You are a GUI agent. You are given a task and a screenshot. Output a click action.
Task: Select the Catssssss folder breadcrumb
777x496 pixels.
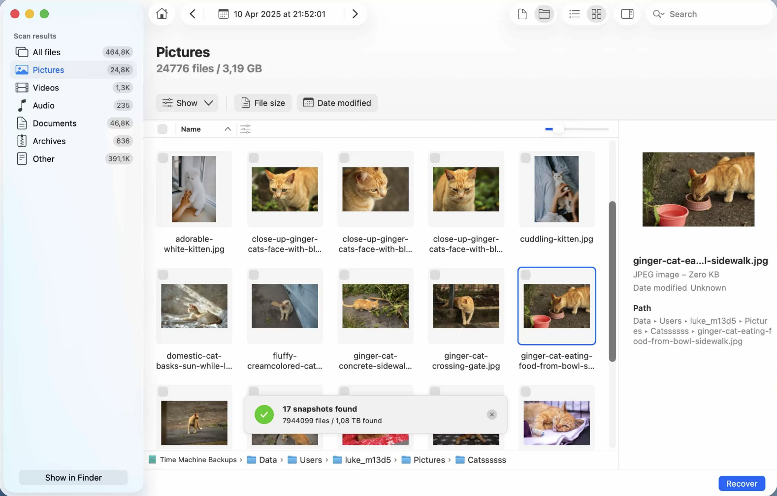point(481,460)
